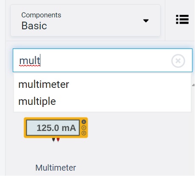This screenshot has width=195, height=177.
Task: Click the black multimeter probe
Action: pos(54,140)
